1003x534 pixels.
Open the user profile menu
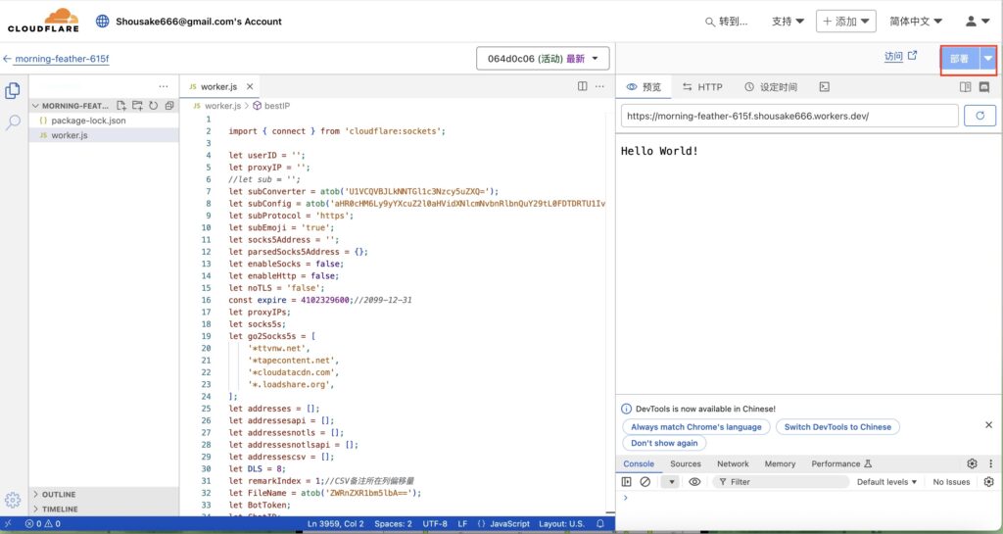click(978, 22)
